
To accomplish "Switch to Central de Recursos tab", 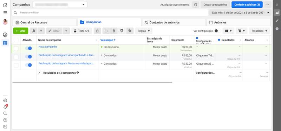I will point(45,22).
